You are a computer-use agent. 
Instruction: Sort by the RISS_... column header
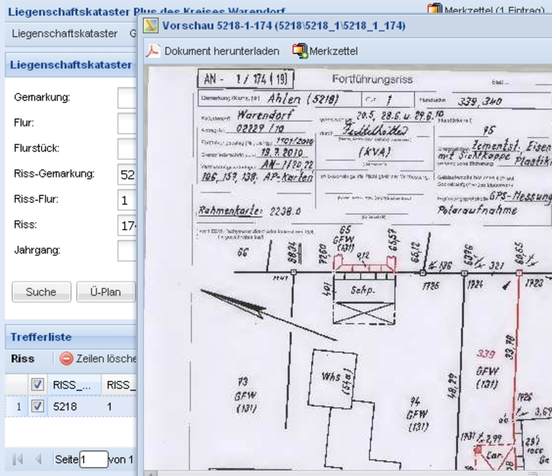coord(71,386)
